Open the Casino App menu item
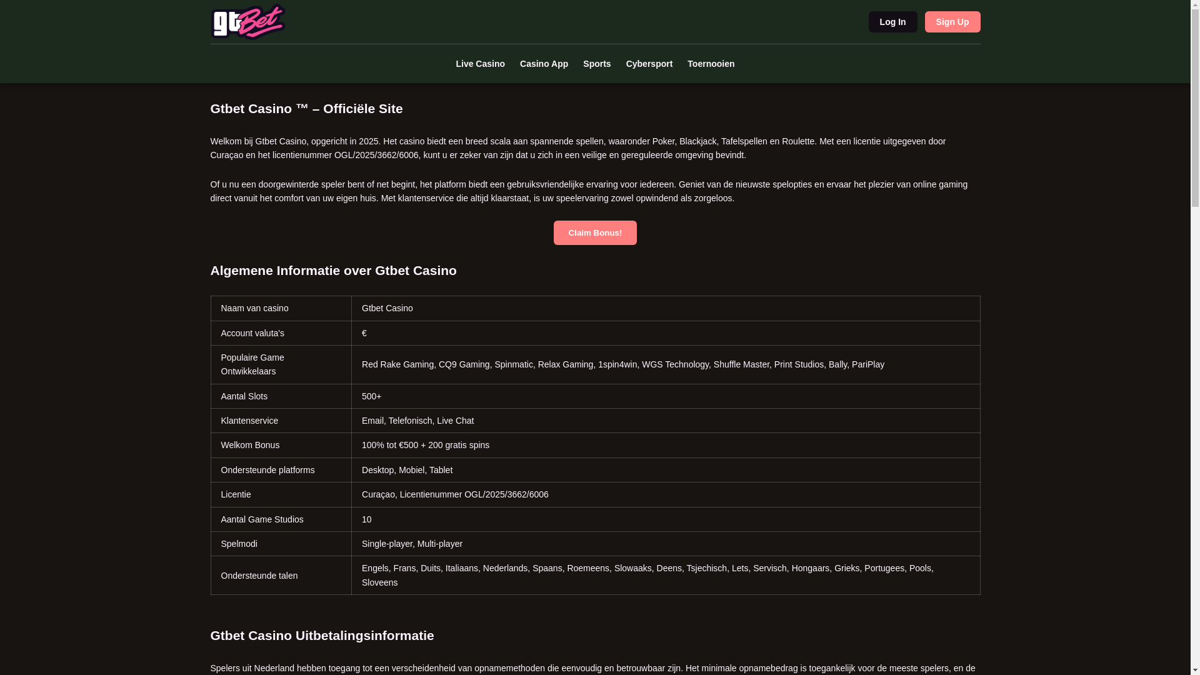This screenshot has width=1200, height=675. pyautogui.click(x=544, y=64)
